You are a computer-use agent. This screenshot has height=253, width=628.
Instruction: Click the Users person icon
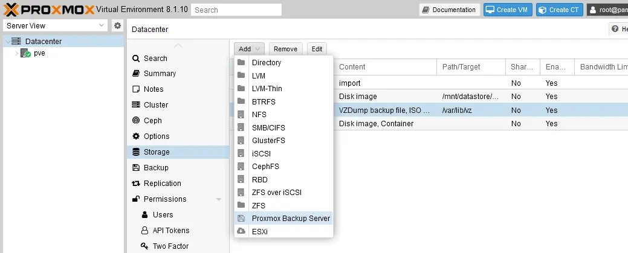[144, 214]
